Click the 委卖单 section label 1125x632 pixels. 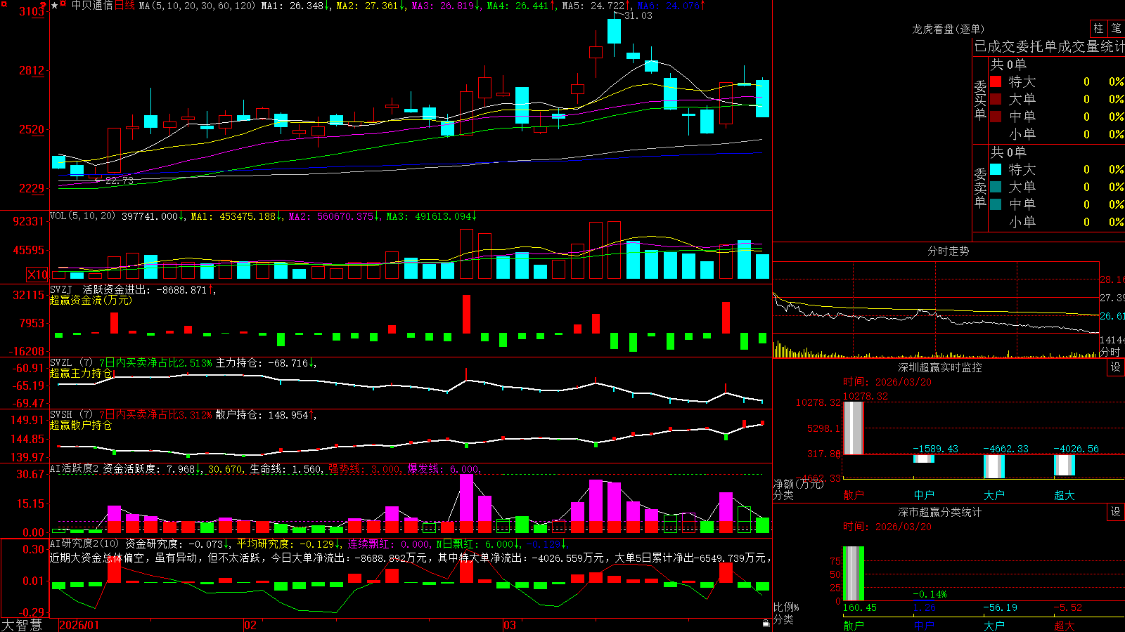(x=980, y=187)
